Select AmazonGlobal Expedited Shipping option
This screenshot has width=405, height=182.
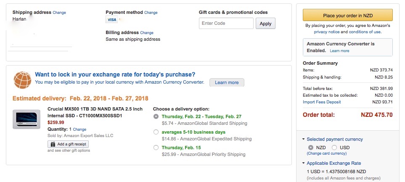156,132
